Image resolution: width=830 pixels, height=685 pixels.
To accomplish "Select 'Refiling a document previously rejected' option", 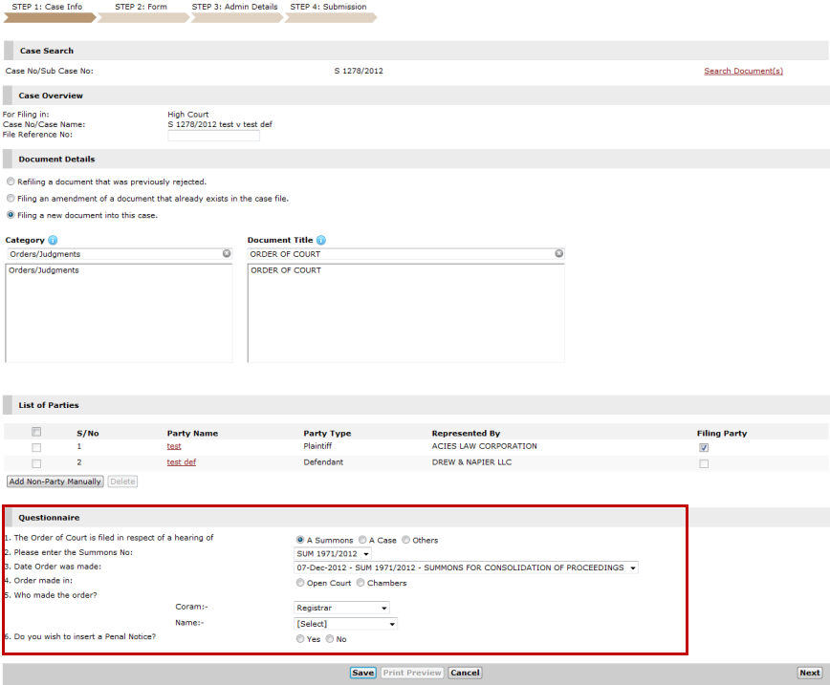I will [11, 182].
